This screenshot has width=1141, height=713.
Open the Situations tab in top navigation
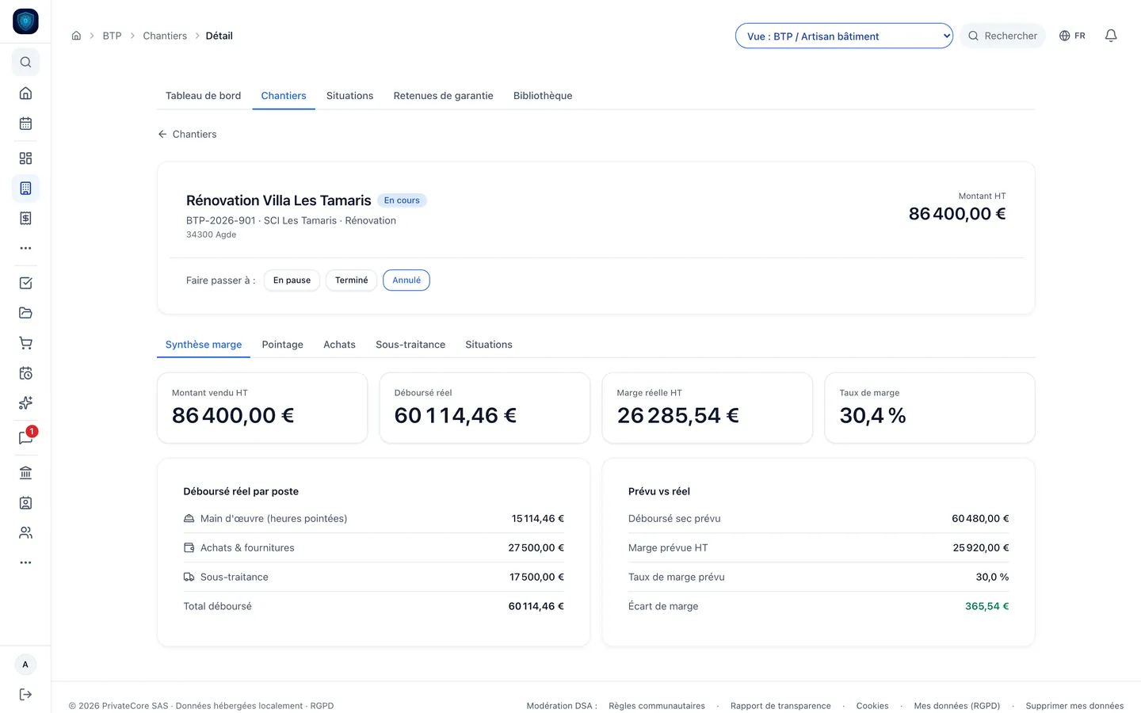coord(349,96)
